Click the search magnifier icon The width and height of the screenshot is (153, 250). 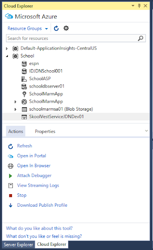click(141, 38)
